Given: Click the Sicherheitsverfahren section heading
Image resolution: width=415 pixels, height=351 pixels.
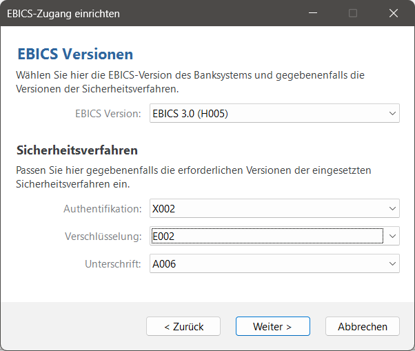Looking at the screenshot, I should point(77,150).
